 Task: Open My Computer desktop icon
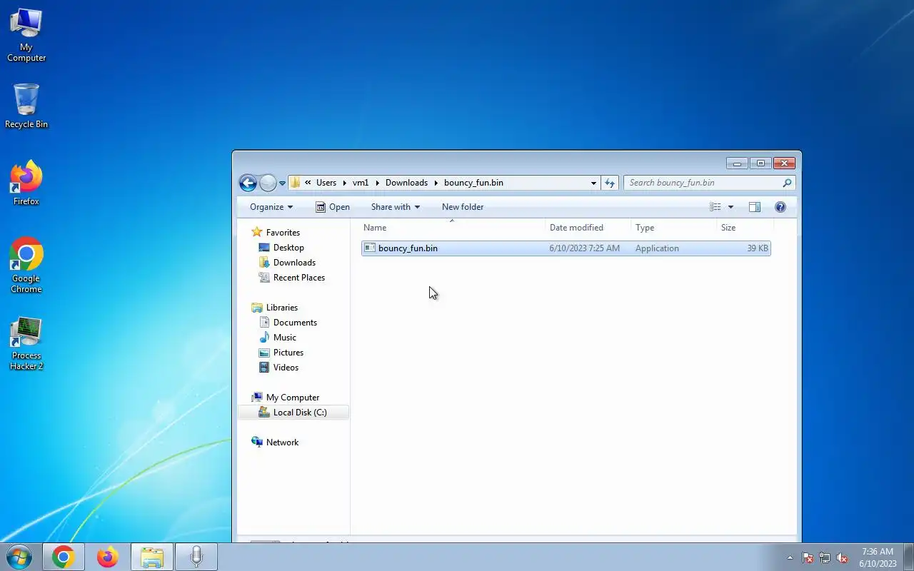click(26, 35)
